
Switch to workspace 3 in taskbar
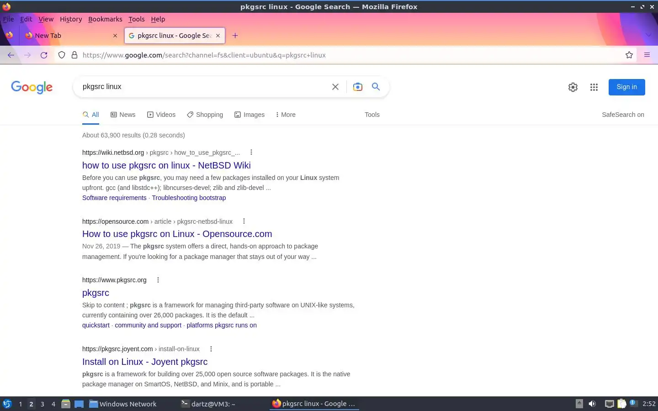(42, 404)
